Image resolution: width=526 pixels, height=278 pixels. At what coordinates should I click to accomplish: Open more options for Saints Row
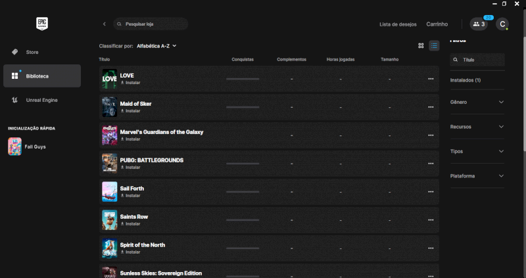click(x=431, y=220)
